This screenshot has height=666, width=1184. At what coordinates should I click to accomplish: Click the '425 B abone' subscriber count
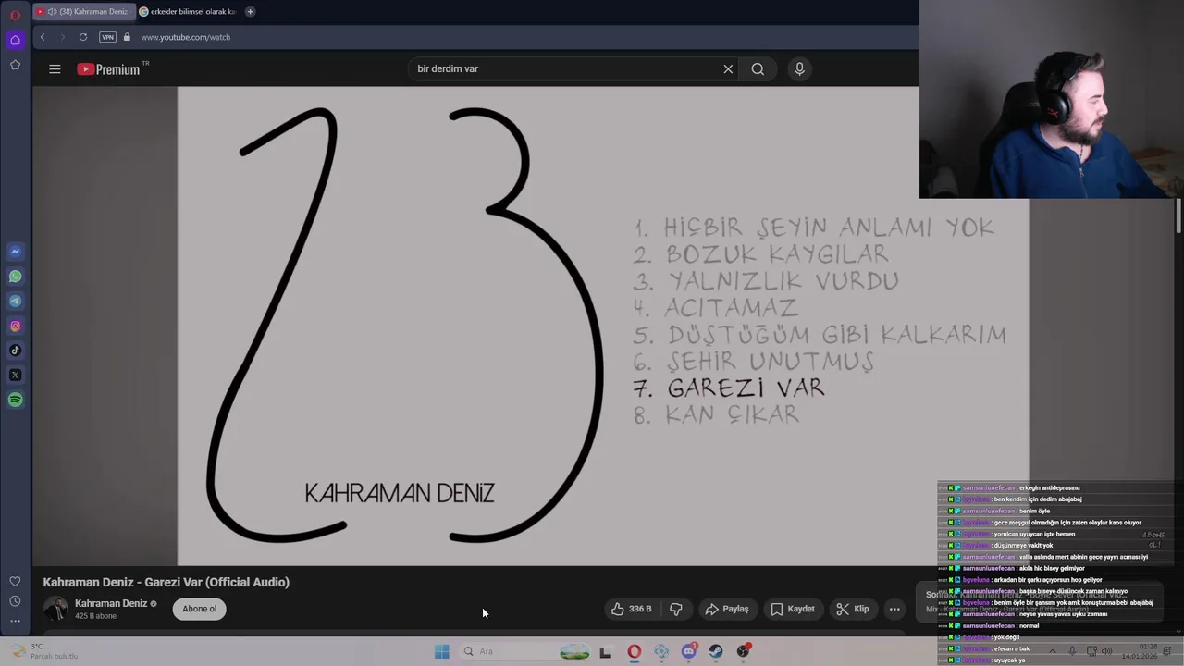95,616
